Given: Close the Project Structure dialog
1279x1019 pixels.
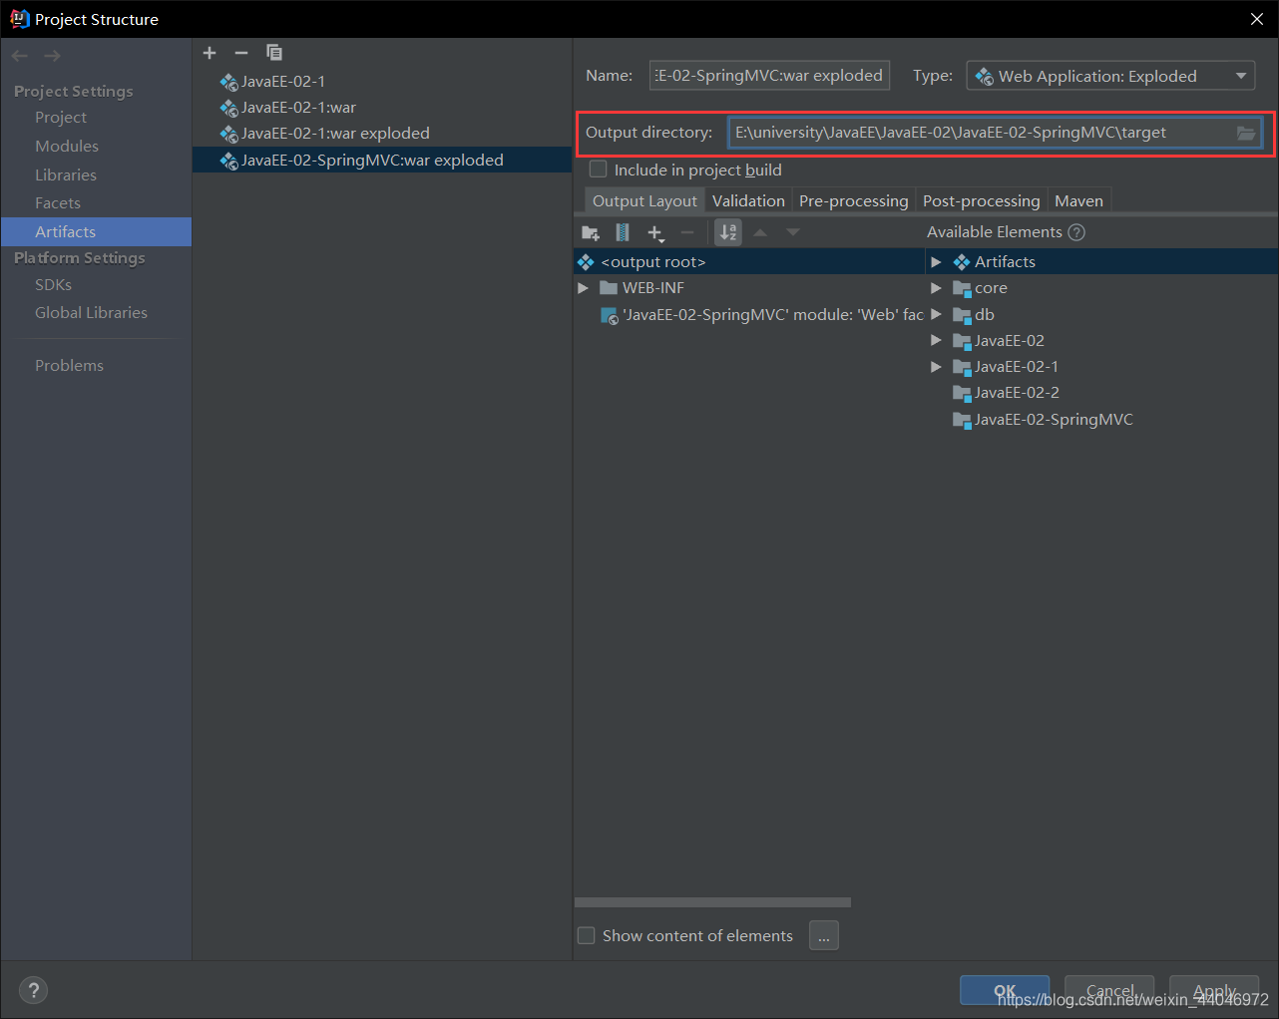Looking at the screenshot, I should [1257, 19].
